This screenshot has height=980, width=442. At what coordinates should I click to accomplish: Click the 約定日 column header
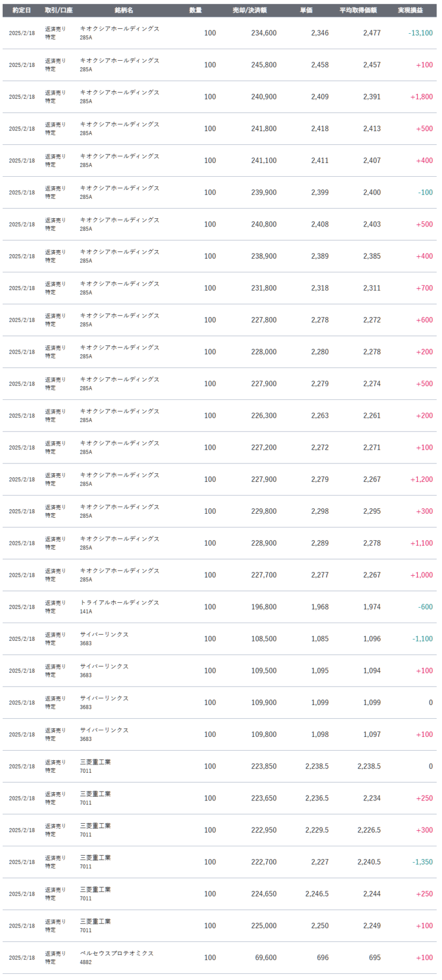click(x=22, y=10)
